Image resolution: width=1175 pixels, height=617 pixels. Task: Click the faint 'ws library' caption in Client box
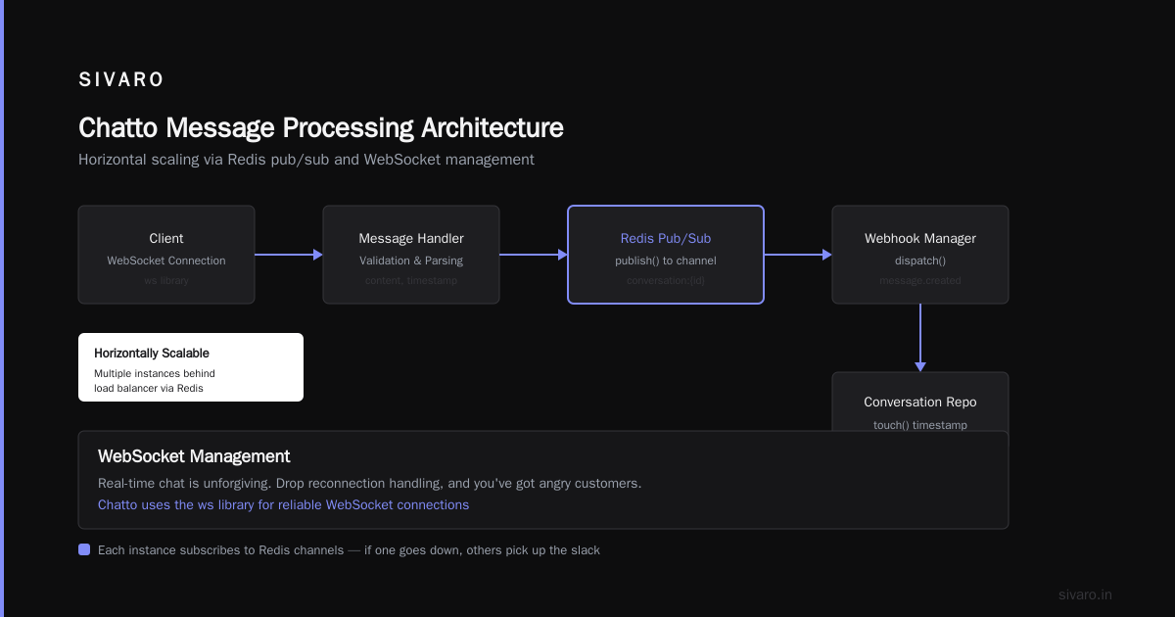[166, 280]
